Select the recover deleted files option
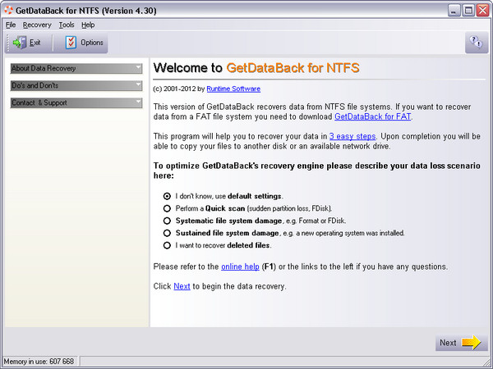This screenshot has height=369, width=493. [168, 245]
